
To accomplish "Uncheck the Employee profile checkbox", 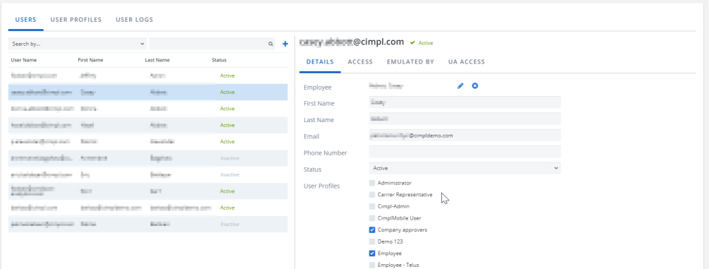I will point(372,253).
